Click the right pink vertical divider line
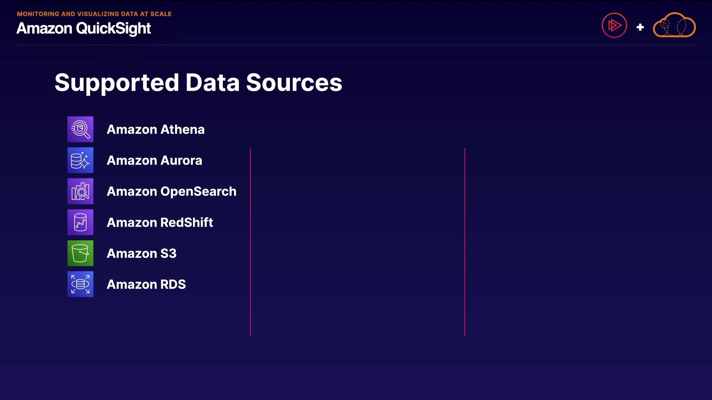This screenshot has width=712, height=400. point(465,242)
